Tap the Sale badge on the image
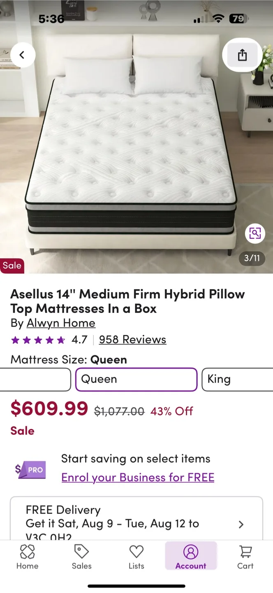 [12, 266]
